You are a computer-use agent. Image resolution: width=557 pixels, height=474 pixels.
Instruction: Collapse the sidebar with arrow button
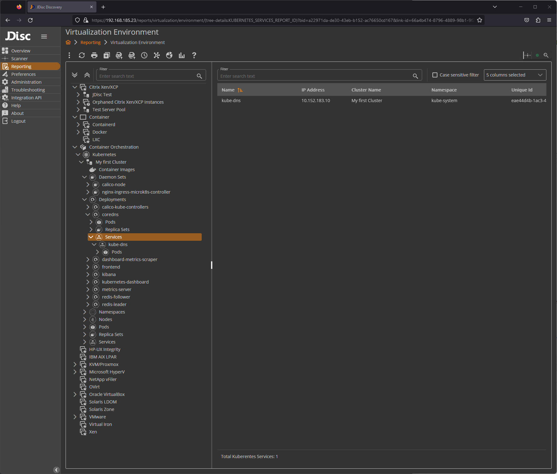pyautogui.click(x=57, y=470)
